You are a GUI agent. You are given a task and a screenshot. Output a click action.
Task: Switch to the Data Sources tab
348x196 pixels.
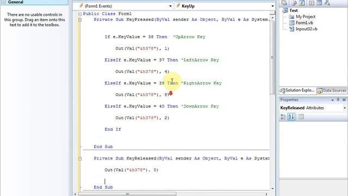click(332, 90)
